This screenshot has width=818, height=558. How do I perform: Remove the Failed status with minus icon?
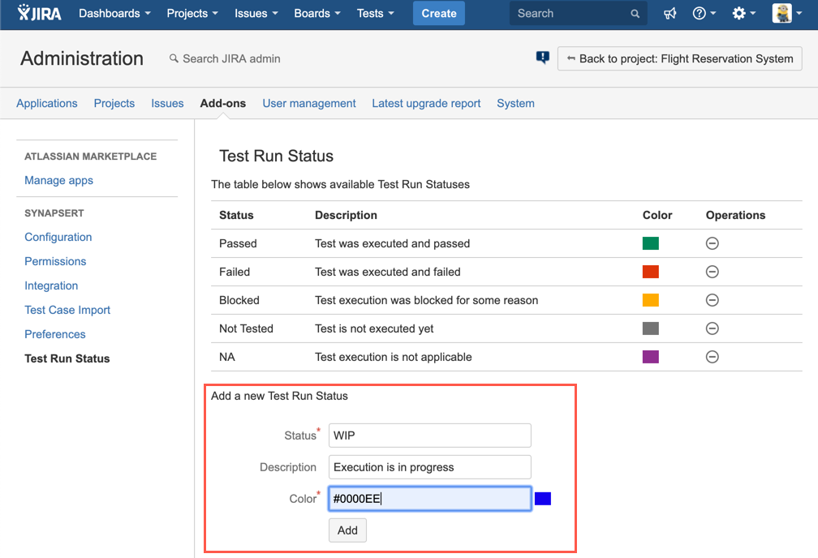coord(713,272)
